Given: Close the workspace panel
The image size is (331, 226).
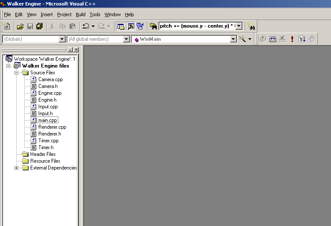Looking at the screenshot, I should [x=76, y=50].
